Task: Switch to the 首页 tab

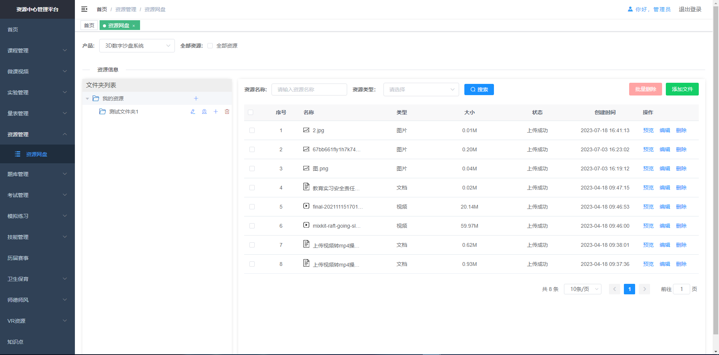Action: coord(89,25)
